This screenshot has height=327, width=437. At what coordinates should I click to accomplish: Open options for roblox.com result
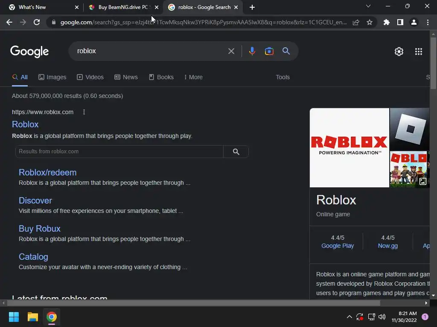[x=84, y=112]
